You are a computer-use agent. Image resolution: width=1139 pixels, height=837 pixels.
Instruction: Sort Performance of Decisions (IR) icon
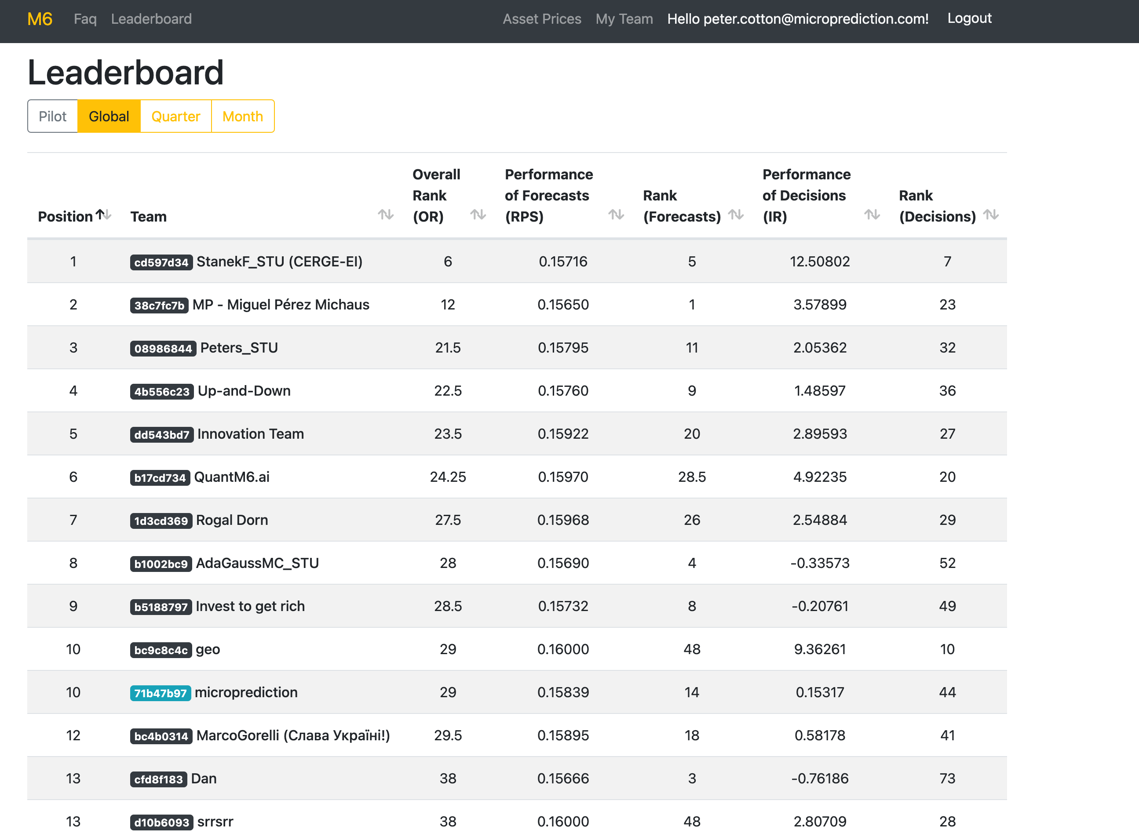point(871,215)
